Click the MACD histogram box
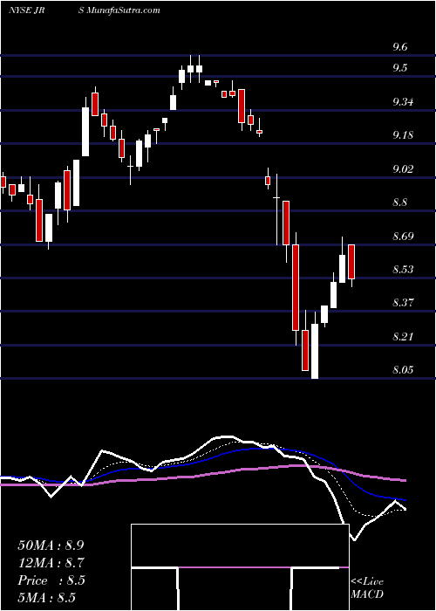436x611 pixels. pyautogui.click(x=240, y=567)
